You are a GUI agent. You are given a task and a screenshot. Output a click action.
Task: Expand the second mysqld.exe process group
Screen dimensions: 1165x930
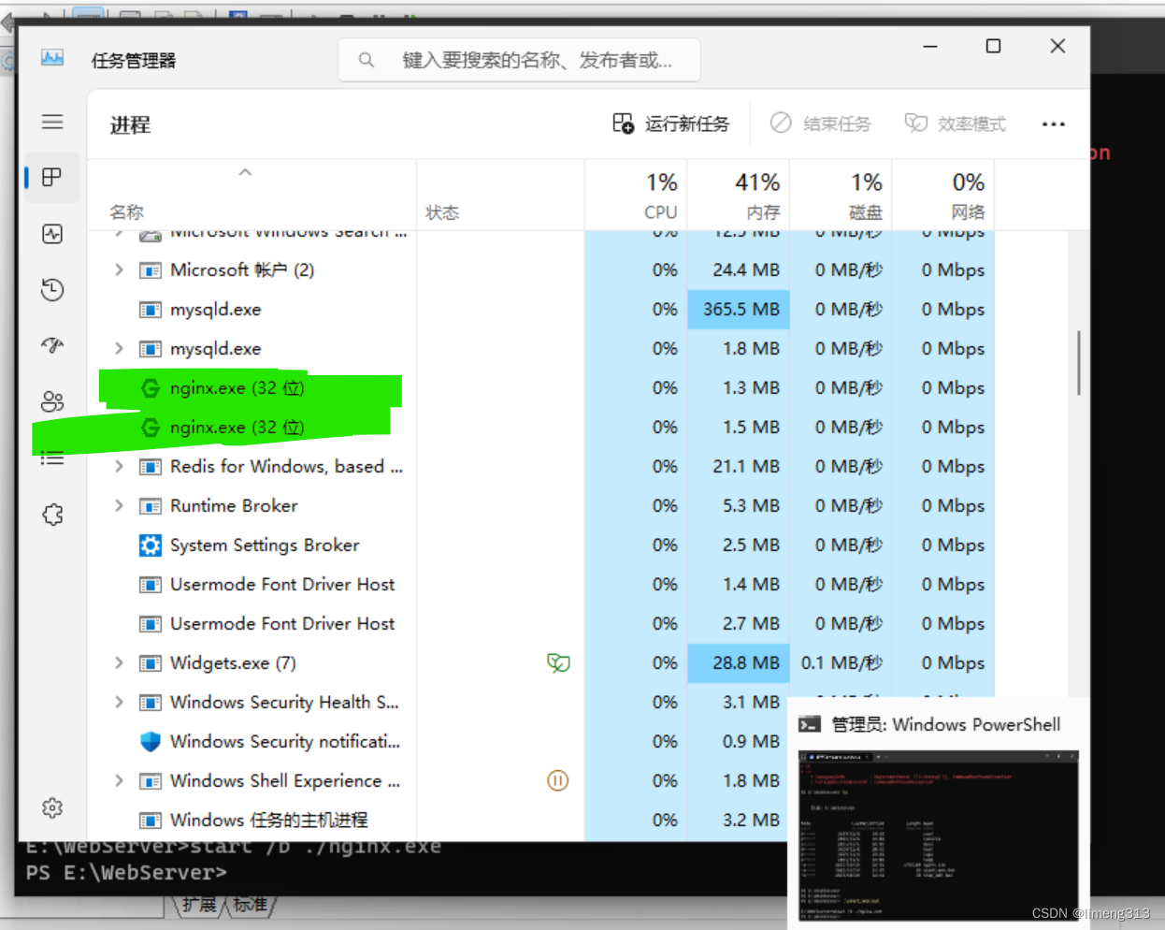119,348
